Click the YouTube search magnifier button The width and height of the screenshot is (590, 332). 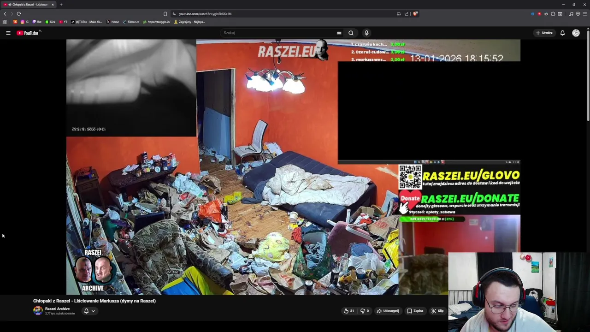[351, 33]
